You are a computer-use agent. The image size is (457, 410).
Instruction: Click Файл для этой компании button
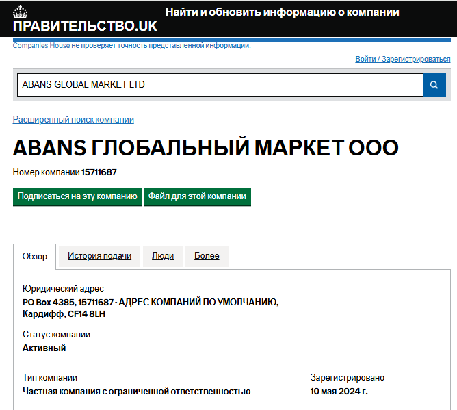[x=197, y=196]
